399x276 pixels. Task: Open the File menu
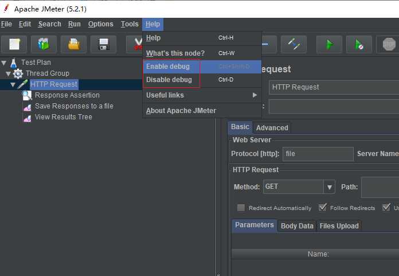6,24
